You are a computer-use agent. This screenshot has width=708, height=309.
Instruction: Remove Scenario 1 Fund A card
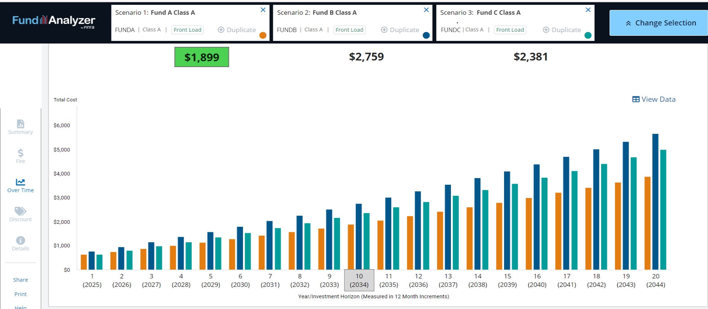coord(263,10)
